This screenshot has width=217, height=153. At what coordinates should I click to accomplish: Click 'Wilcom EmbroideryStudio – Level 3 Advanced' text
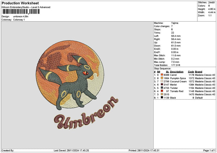[26, 7]
